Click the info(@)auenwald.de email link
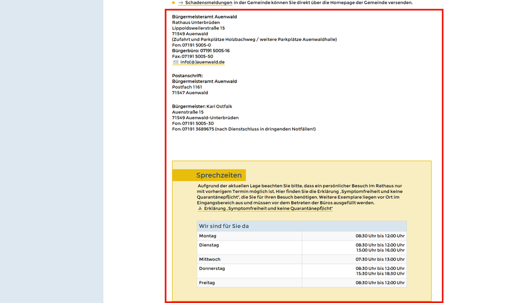This screenshot has height=303, width=517. [x=202, y=62]
